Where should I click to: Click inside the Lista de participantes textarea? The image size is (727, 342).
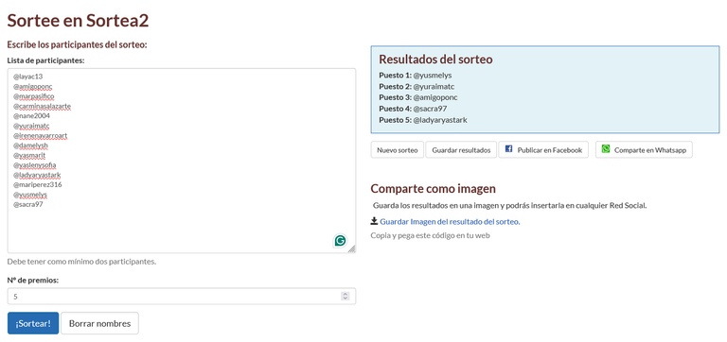coord(182,161)
